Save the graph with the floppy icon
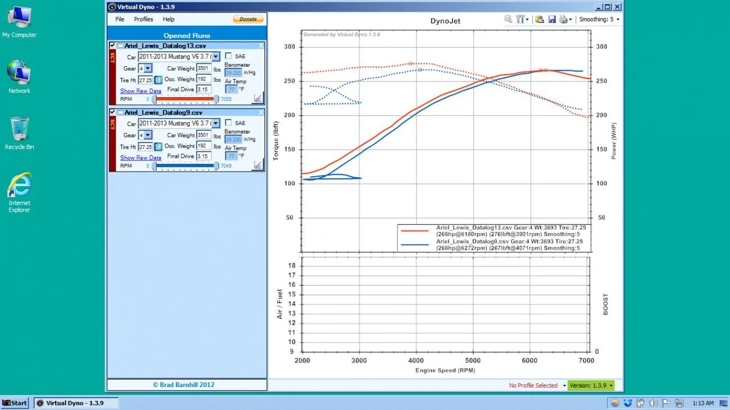The image size is (730, 410). tap(552, 19)
